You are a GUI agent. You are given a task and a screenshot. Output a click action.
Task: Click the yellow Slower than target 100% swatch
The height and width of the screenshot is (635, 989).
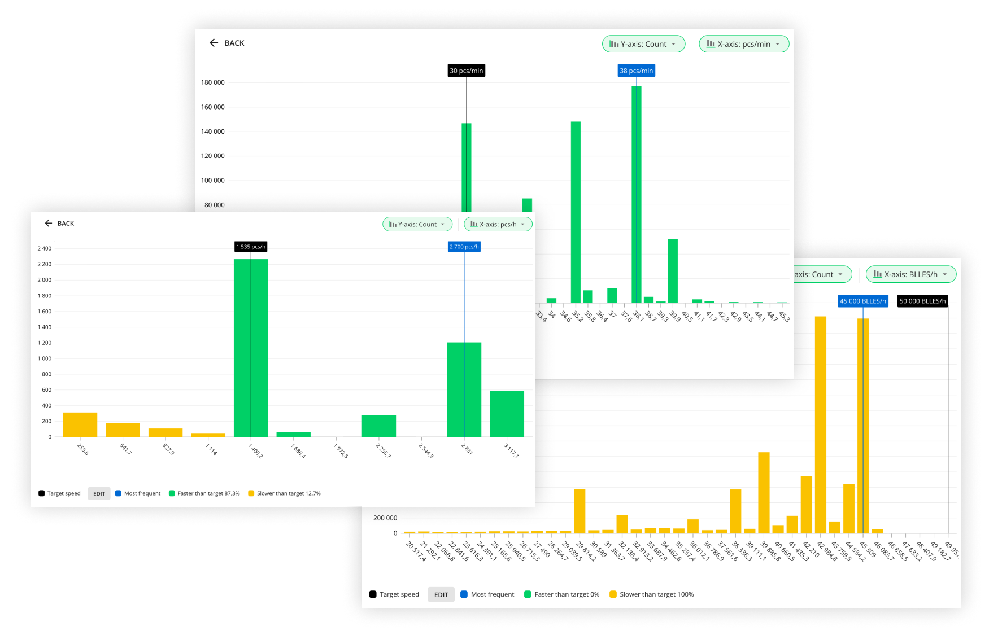pyautogui.click(x=613, y=594)
